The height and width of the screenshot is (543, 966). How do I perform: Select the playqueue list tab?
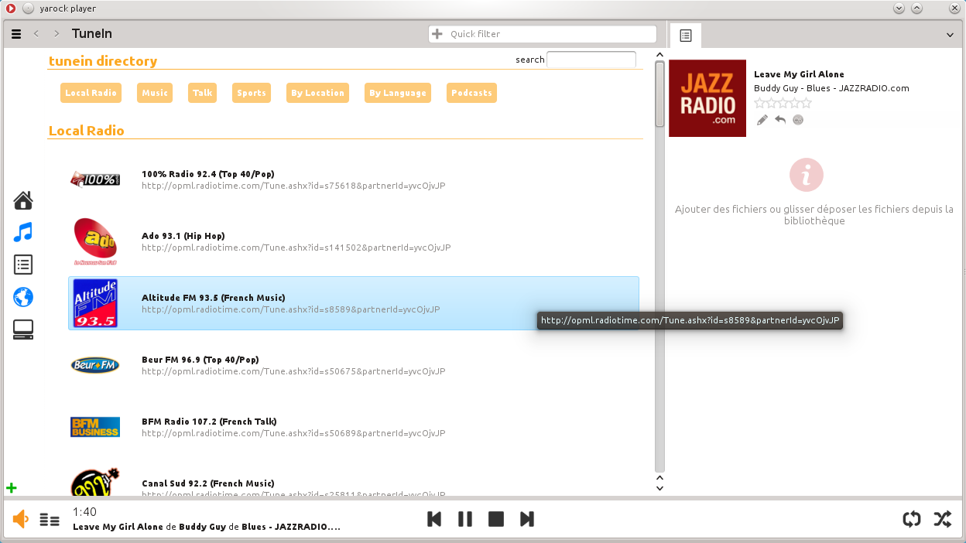click(685, 36)
